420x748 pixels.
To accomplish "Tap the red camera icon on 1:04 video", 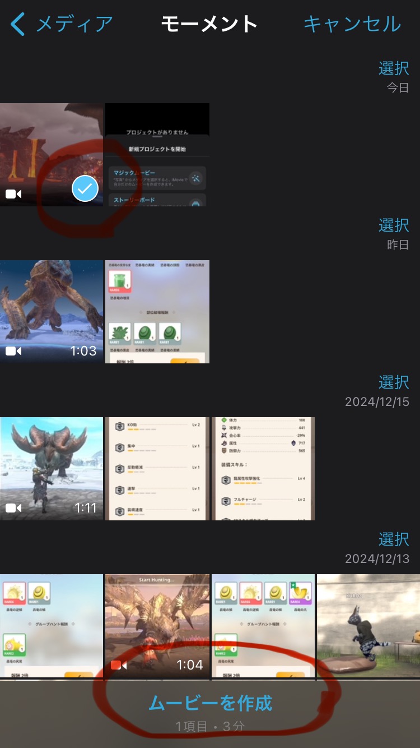I will click(x=119, y=665).
